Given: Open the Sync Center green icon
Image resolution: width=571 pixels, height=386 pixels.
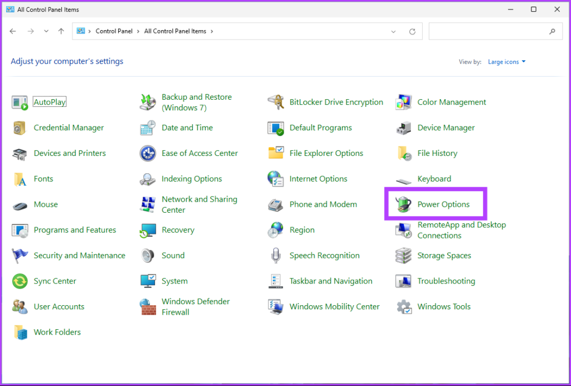Looking at the screenshot, I should click(20, 281).
